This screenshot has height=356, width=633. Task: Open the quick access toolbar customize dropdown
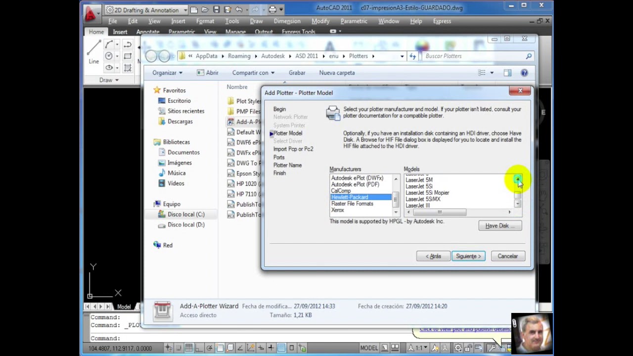click(x=281, y=9)
